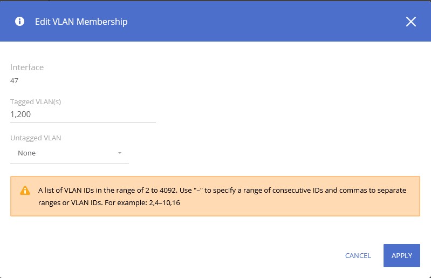
Task: Click the Interface label
Action: (x=27, y=67)
